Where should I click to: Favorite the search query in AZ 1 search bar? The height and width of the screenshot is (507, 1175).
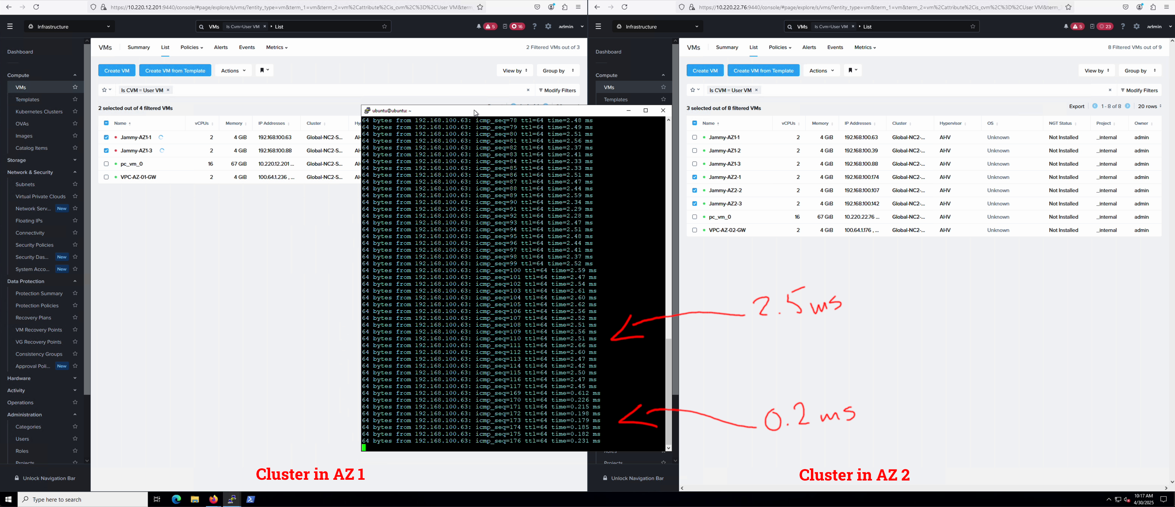384,26
